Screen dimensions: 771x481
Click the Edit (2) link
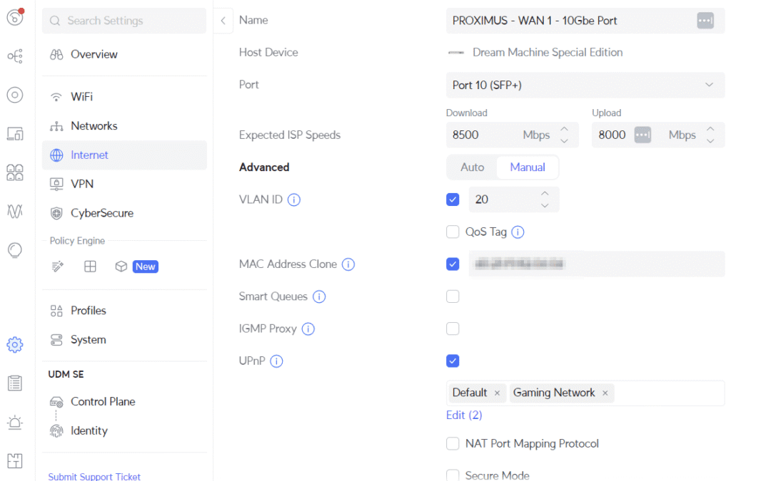click(464, 415)
